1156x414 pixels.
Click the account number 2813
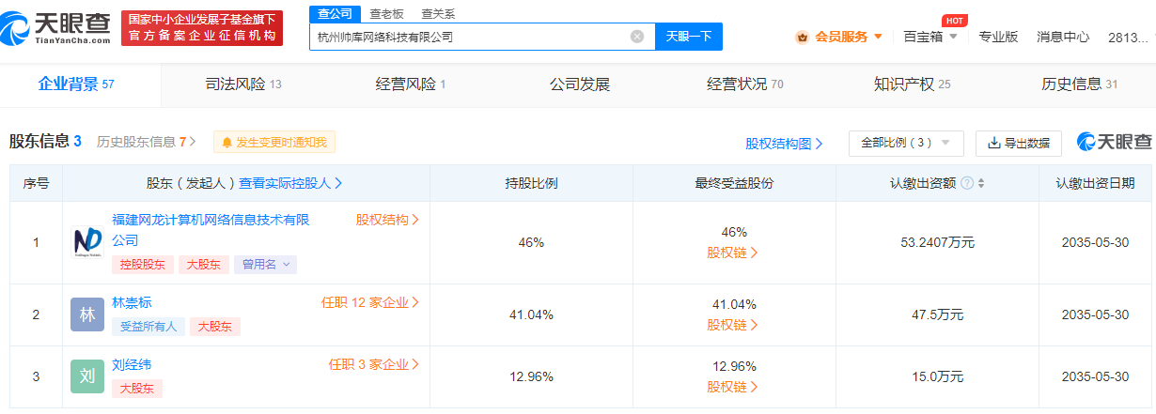[1129, 38]
